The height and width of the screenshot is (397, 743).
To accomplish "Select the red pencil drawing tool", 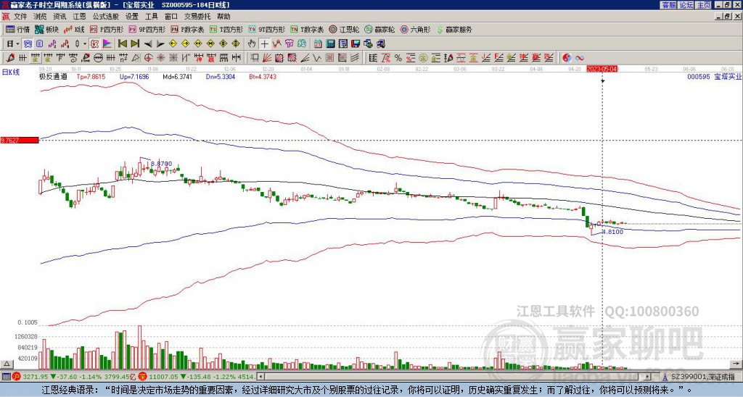I will (10, 58).
